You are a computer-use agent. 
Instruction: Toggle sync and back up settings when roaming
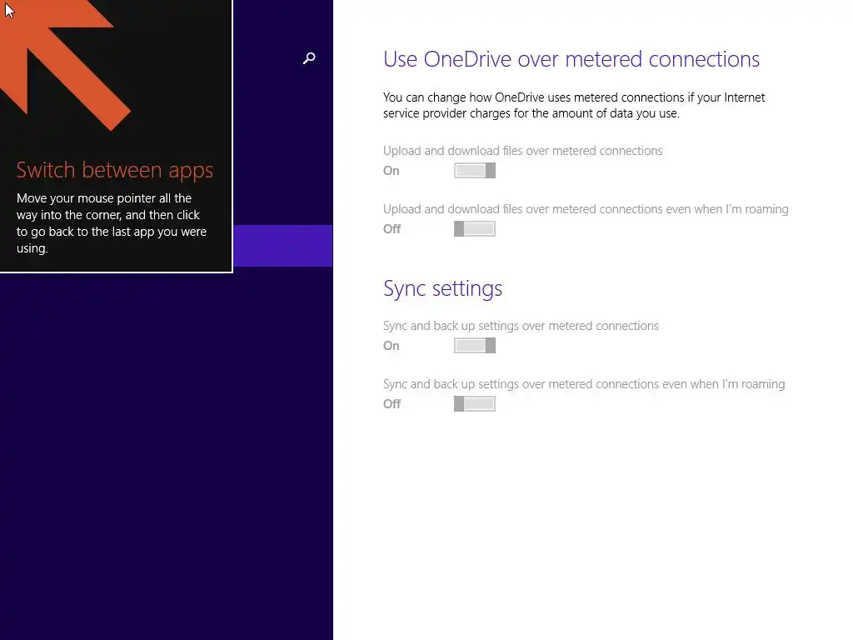point(474,403)
